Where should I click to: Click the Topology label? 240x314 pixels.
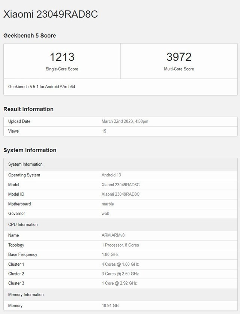(x=16, y=245)
